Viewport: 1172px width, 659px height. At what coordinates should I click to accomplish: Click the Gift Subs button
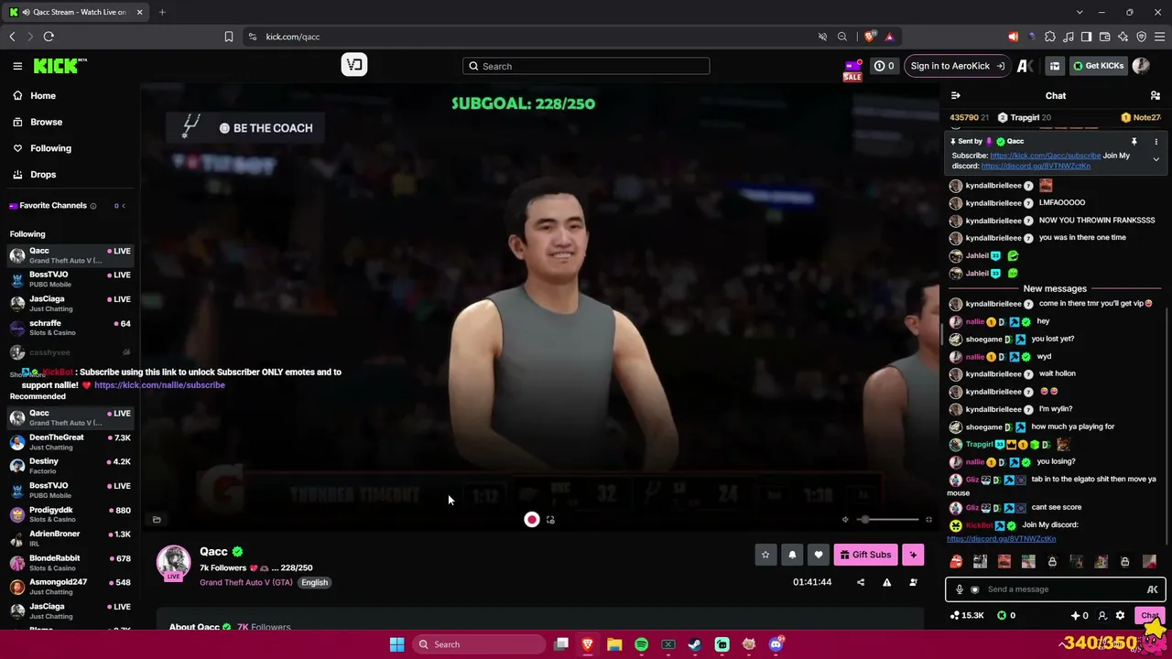(865, 555)
